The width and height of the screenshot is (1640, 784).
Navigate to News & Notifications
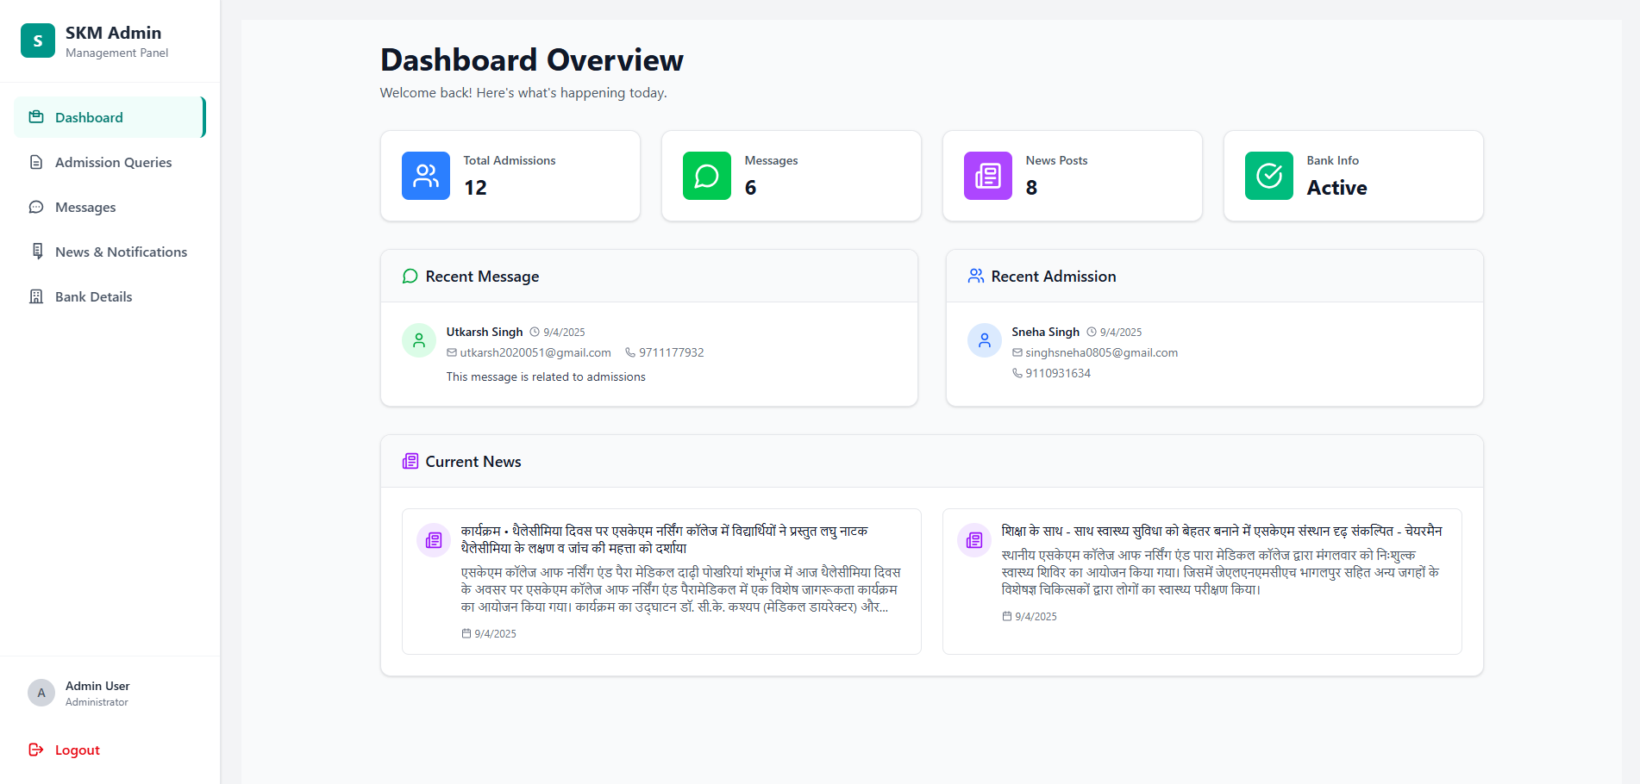pyautogui.click(x=121, y=252)
